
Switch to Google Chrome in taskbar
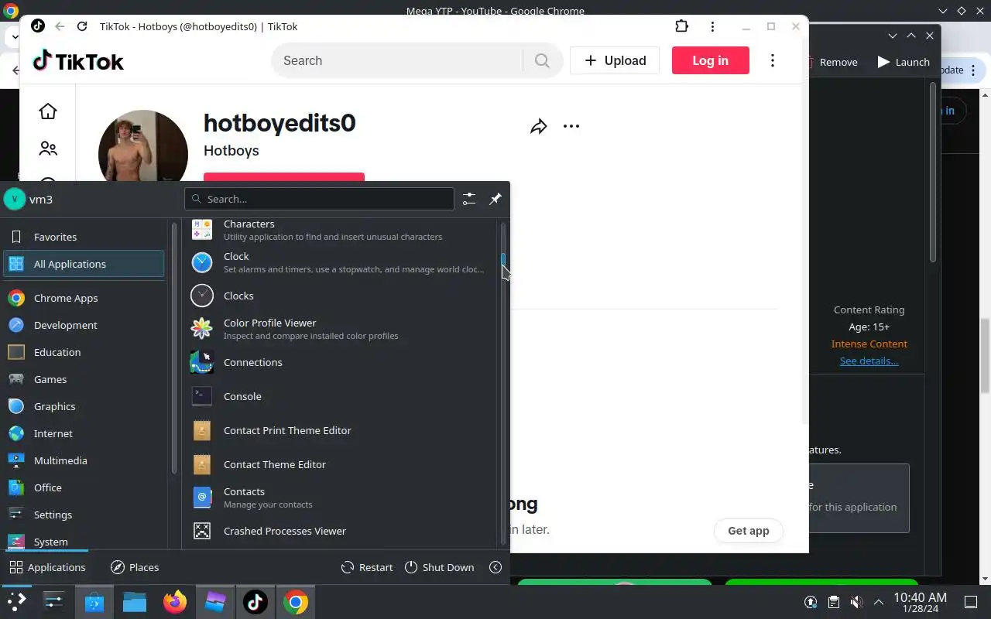coord(296,601)
